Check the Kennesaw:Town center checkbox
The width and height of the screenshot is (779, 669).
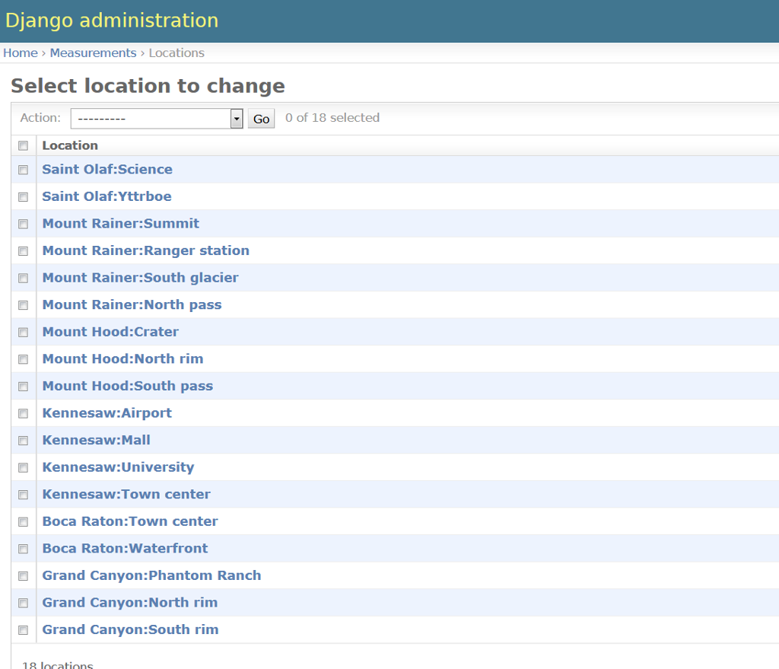(24, 495)
